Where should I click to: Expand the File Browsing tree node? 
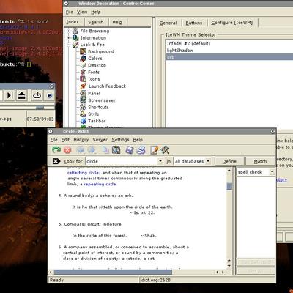coord(69,31)
